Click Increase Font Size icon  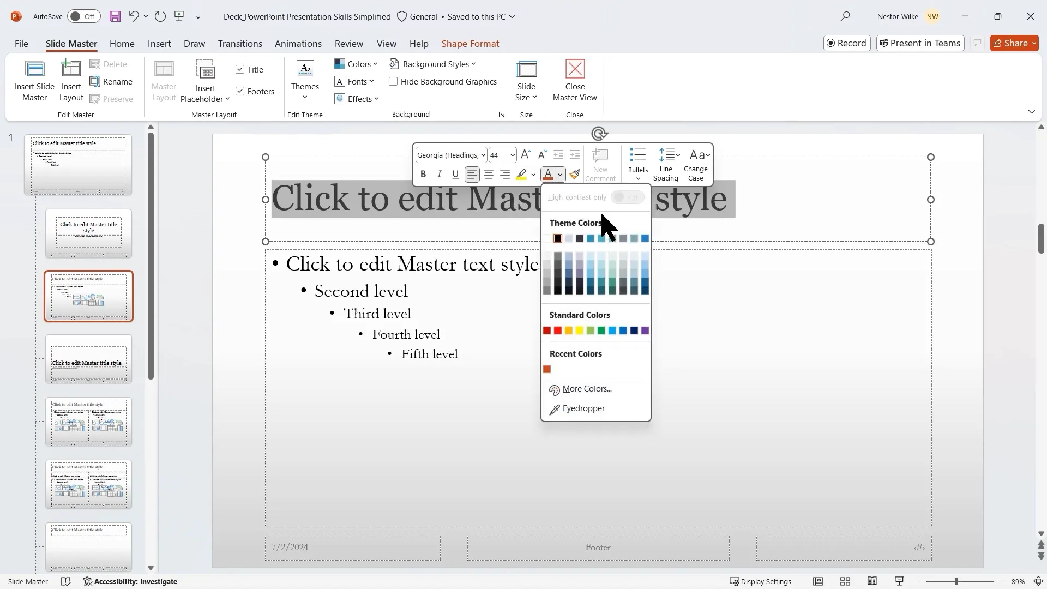pos(526,155)
